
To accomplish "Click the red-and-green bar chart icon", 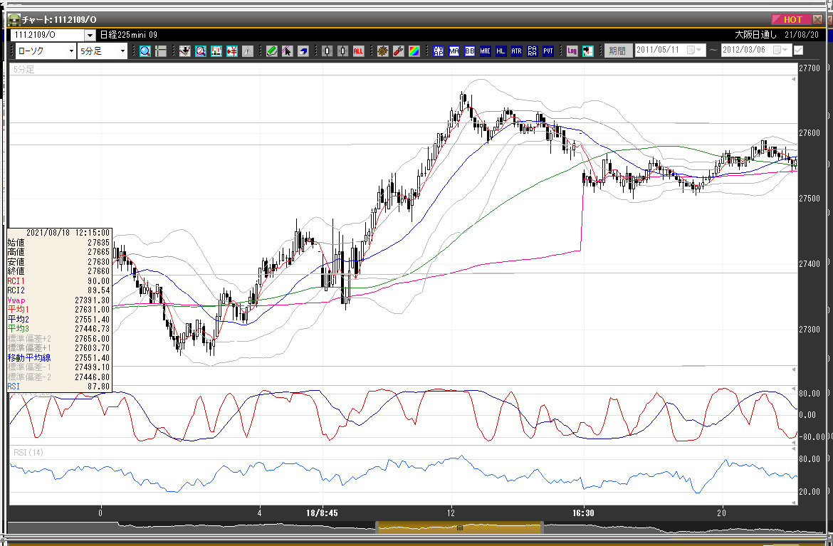I will (216, 51).
